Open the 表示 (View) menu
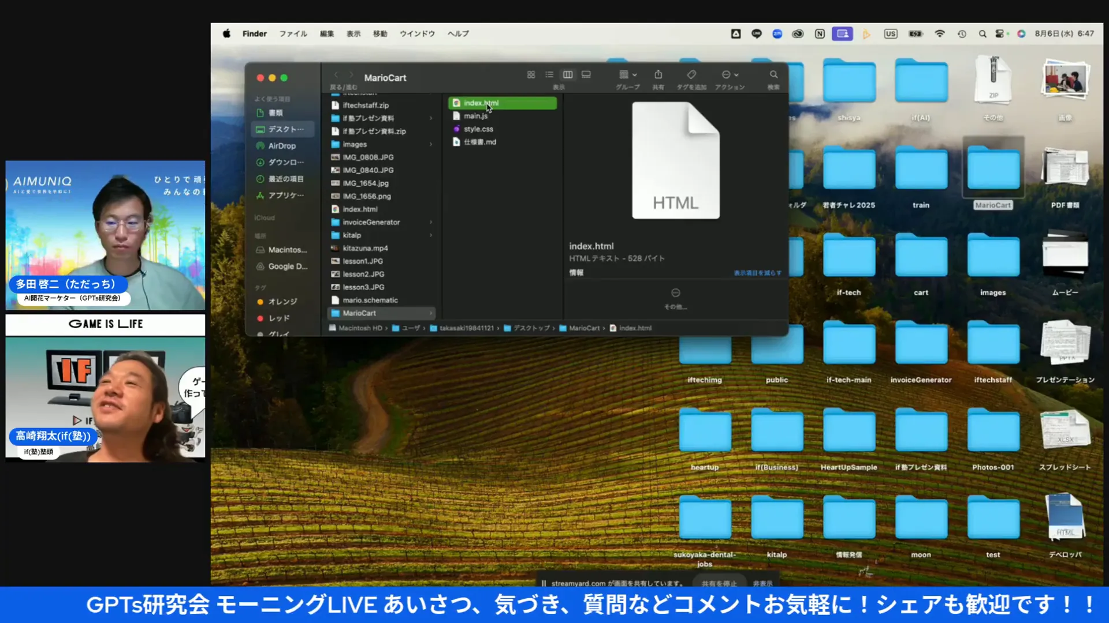Viewport: 1109px width, 623px height. pyautogui.click(x=353, y=33)
